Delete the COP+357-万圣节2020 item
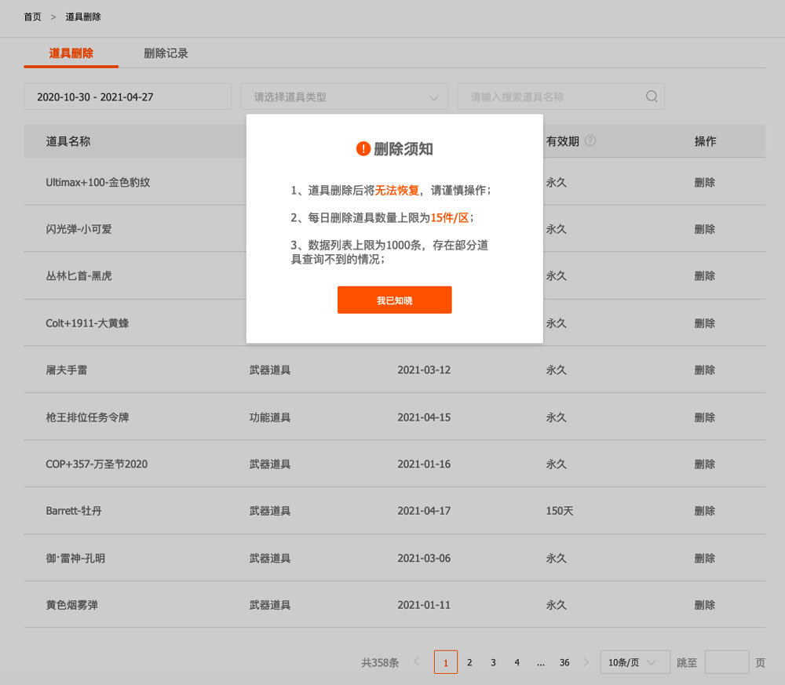 tap(704, 464)
